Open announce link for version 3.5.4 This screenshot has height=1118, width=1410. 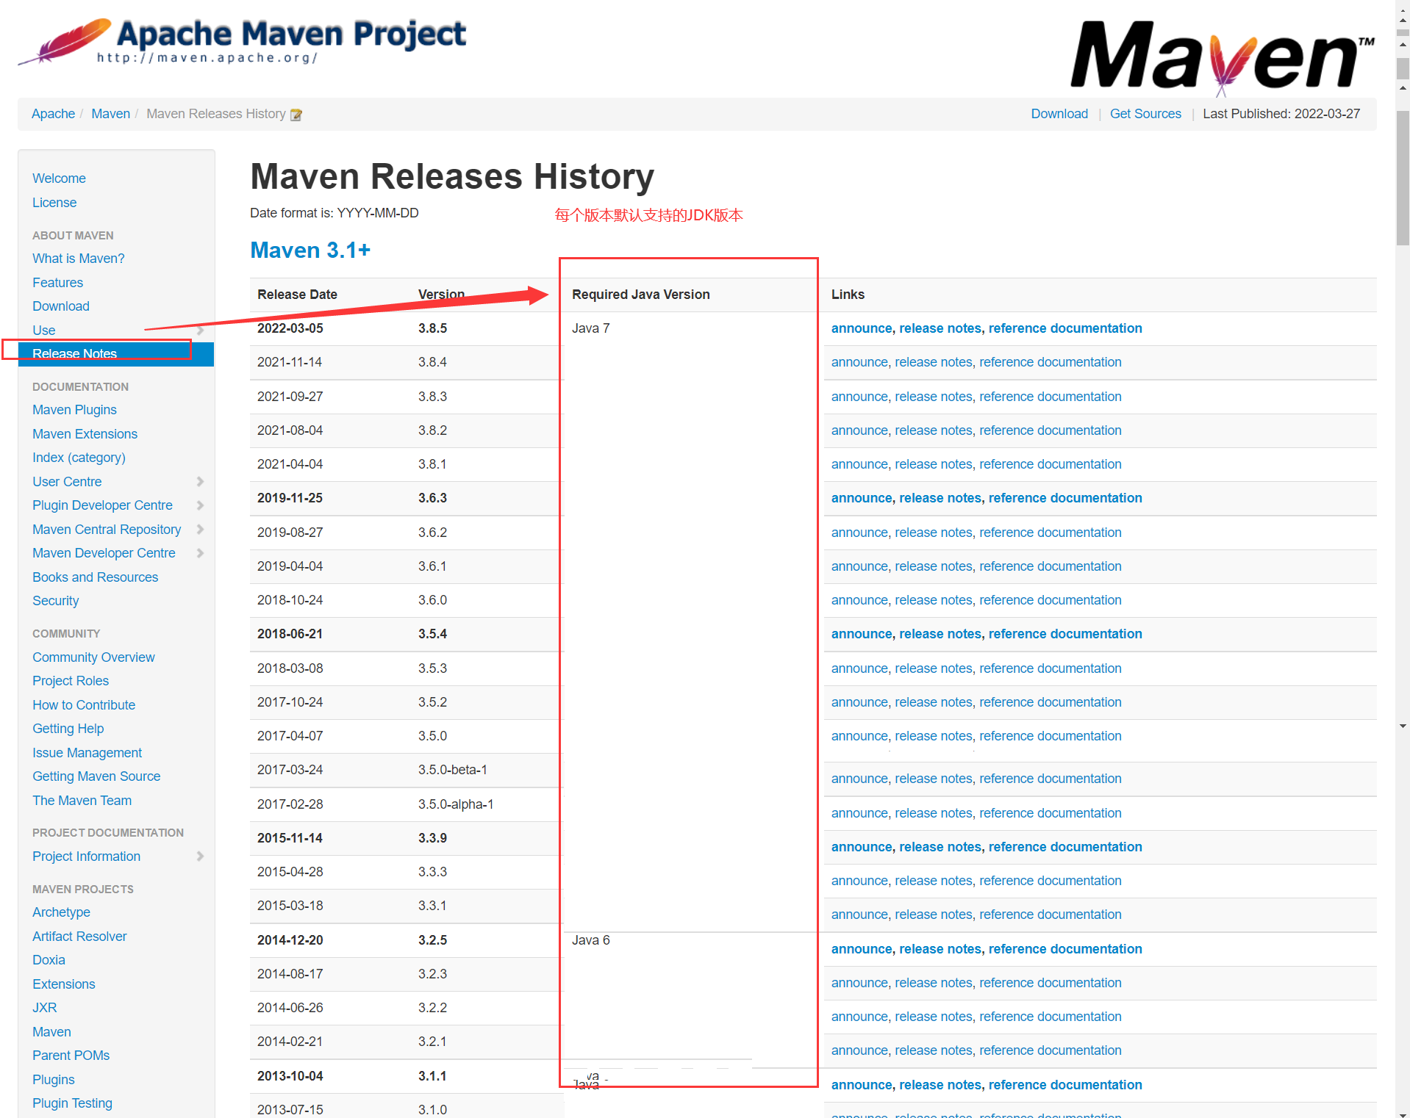tap(862, 634)
